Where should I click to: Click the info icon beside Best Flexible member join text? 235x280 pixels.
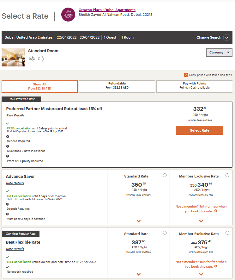point(216,266)
